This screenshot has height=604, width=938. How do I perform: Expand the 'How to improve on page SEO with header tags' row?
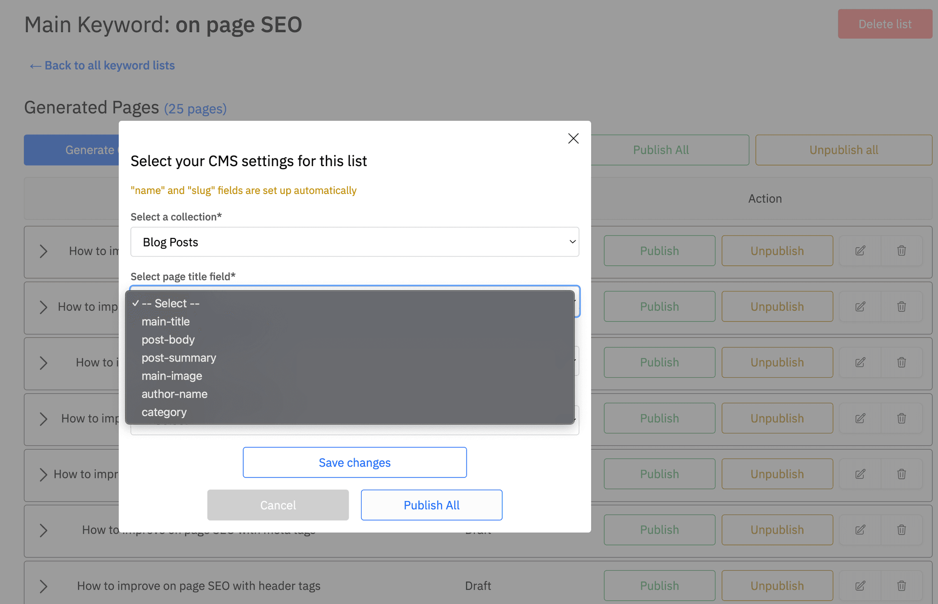pos(43,586)
